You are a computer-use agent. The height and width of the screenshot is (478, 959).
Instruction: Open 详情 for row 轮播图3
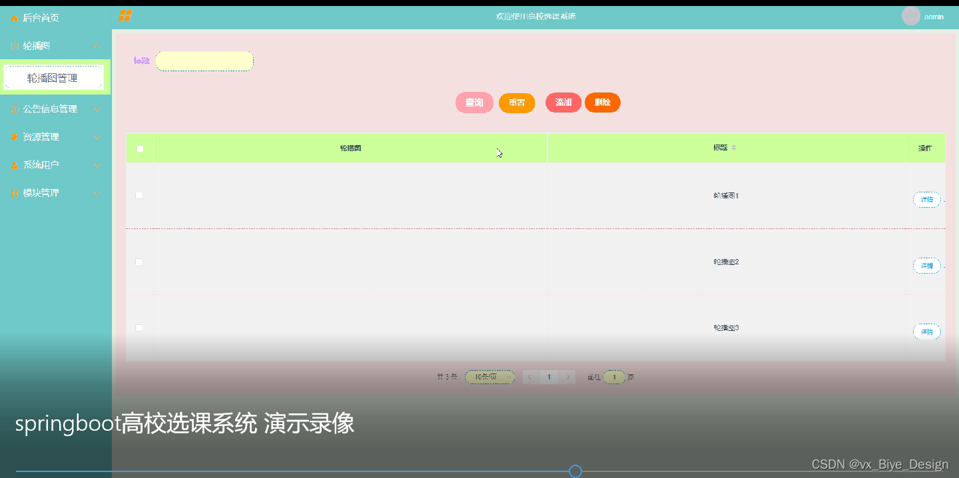click(926, 332)
